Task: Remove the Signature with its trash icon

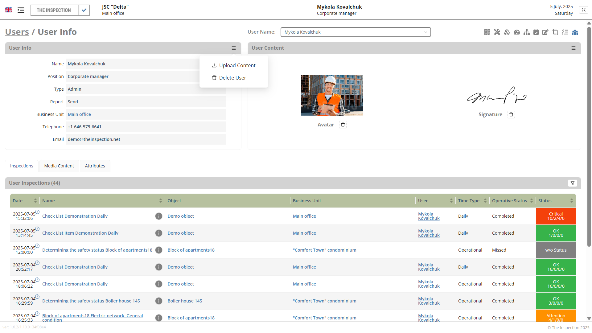Action: point(511,114)
